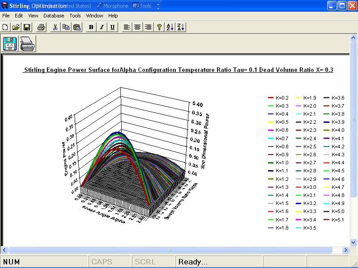The image size is (358, 268).
Task: Paste from the clipboard
Action: 77,27
